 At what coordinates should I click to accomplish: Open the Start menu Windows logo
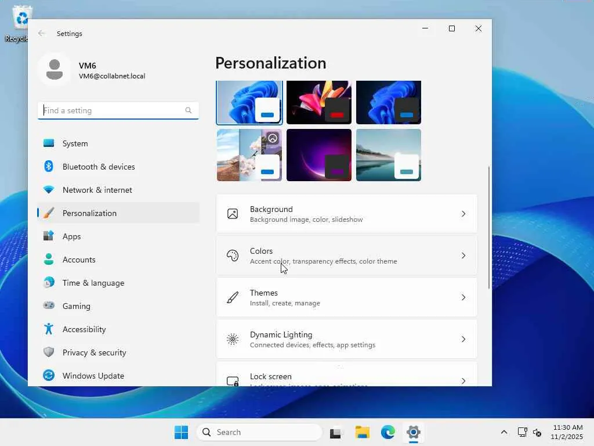pyautogui.click(x=181, y=432)
